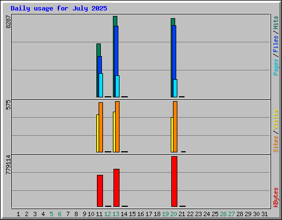
Task: Click the Visits legend label
Action: [x=275, y=119]
